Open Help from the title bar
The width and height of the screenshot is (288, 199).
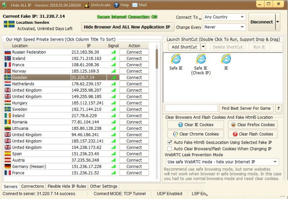tap(117, 5)
